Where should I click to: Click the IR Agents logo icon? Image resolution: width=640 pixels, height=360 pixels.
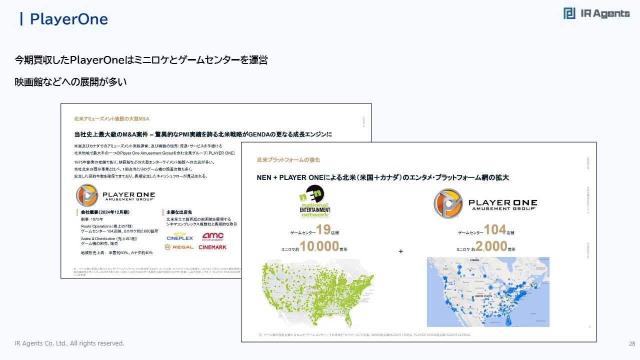pyautogui.click(x=569, y=13)
